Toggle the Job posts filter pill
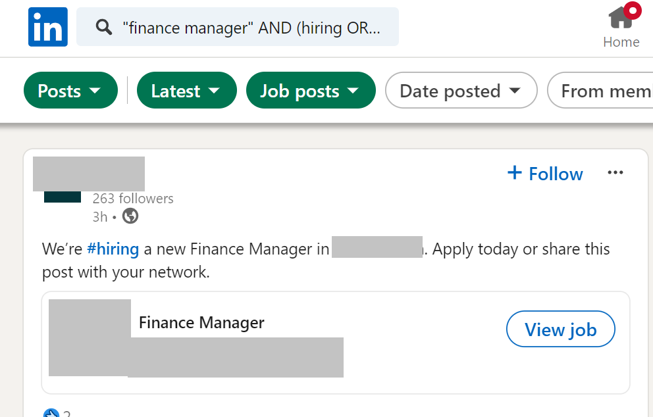 (x=310, y=90)
